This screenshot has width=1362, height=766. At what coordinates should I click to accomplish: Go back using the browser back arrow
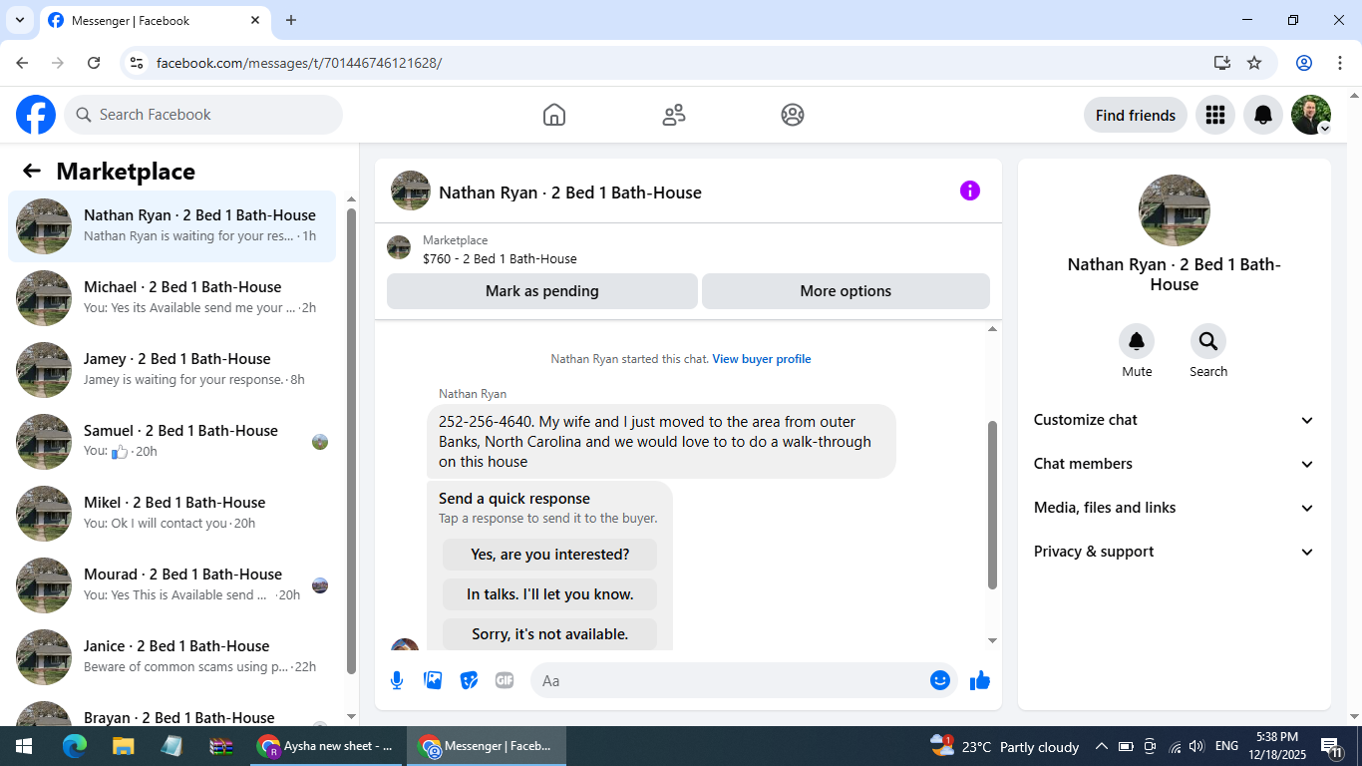click(x=22, y=63)
